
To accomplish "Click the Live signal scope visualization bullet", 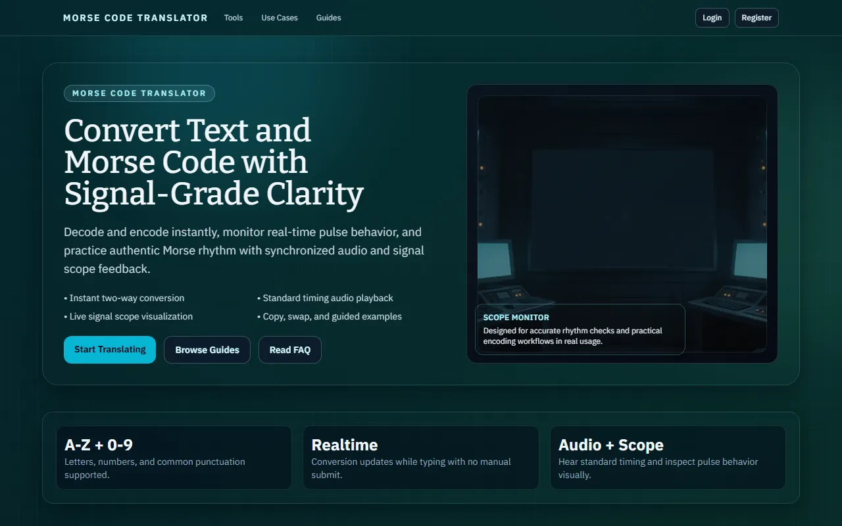I will click(128, 316).
